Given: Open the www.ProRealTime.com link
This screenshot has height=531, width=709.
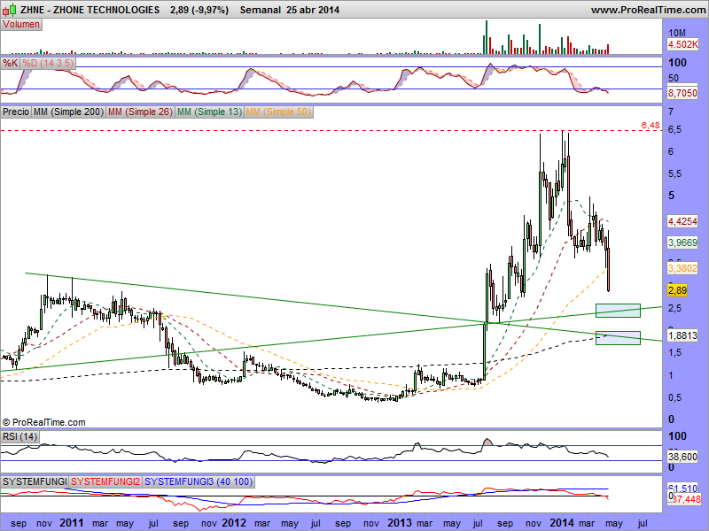Looking at the screenshot, I should point(648,10).
